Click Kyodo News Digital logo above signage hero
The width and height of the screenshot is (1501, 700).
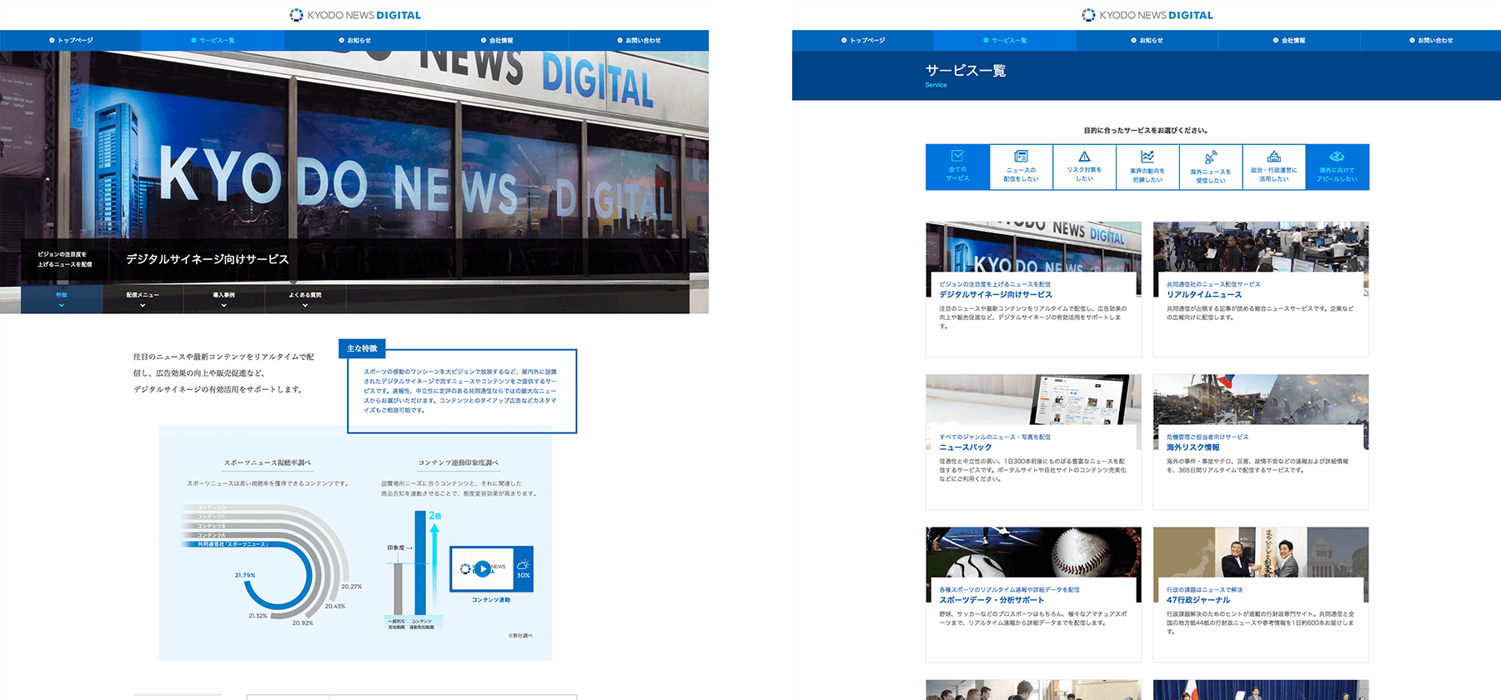pos(354,15)
